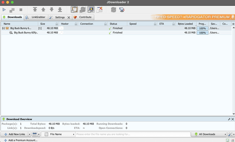Sort by Sav... column header

pos(214,24)
